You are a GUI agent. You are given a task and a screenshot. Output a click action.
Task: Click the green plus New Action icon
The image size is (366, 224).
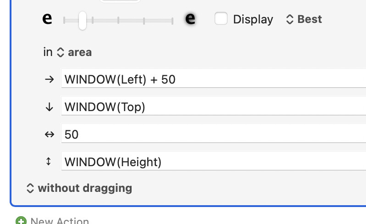pos(21,221)
